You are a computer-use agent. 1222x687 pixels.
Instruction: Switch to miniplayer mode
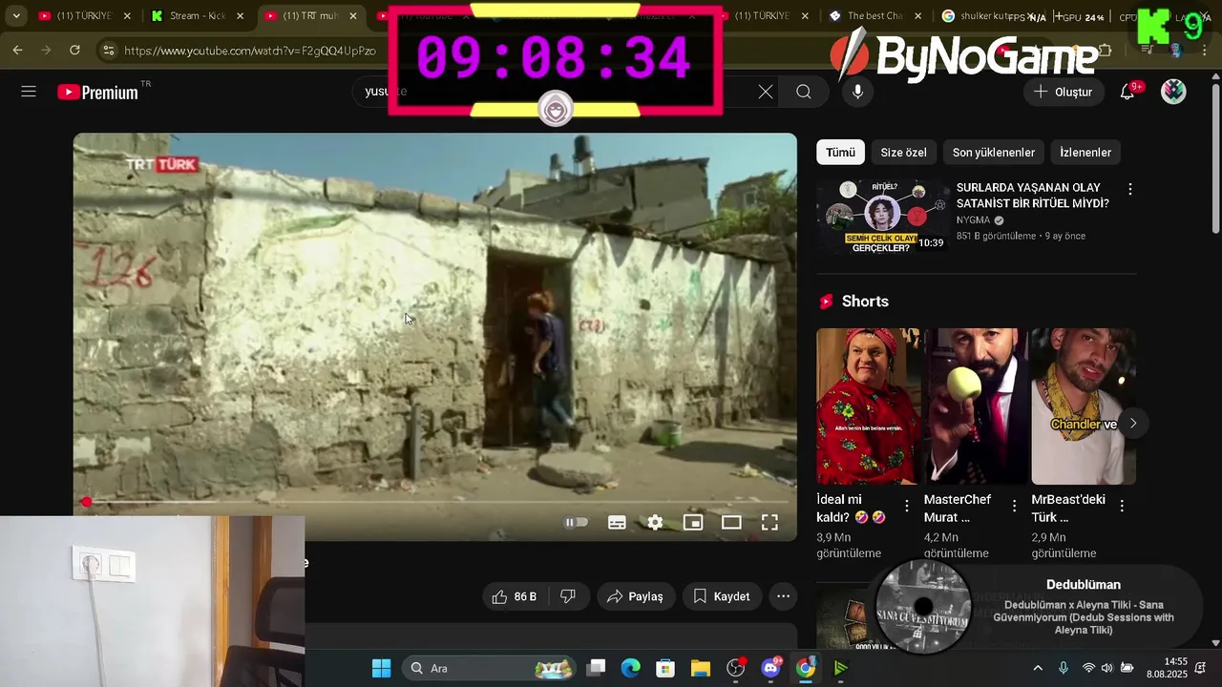coord(693,522)
